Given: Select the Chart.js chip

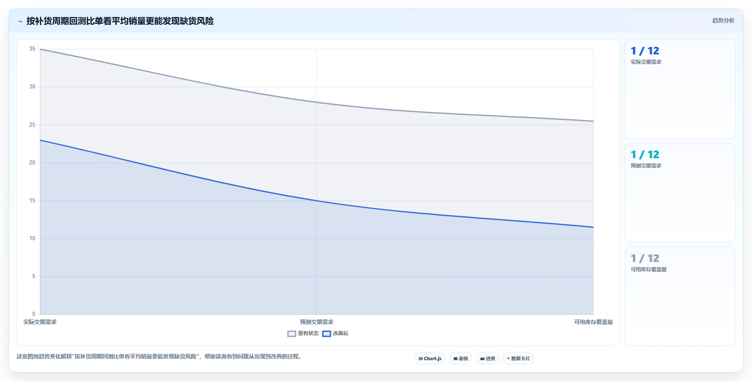Looking at the screenshot, I should [430, 358].
